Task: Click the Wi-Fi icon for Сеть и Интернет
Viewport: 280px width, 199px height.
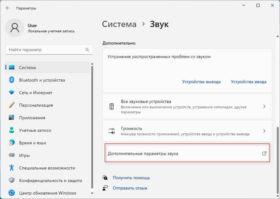Action: (x=12, y=92)
